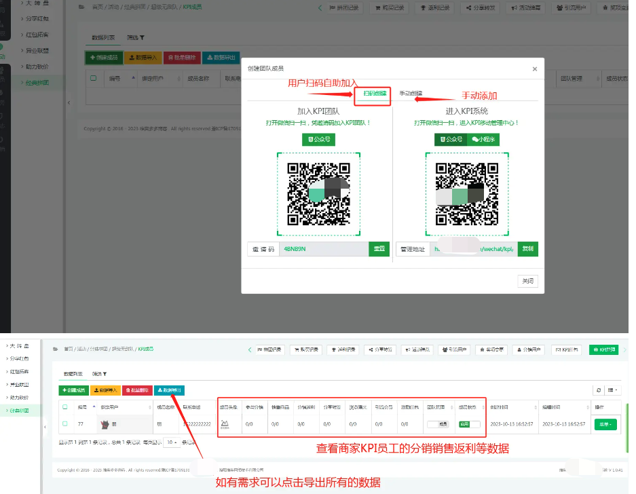Tick select-all checkbox in upper table header
The image size is (636, 494).
(x=93, y=78)
